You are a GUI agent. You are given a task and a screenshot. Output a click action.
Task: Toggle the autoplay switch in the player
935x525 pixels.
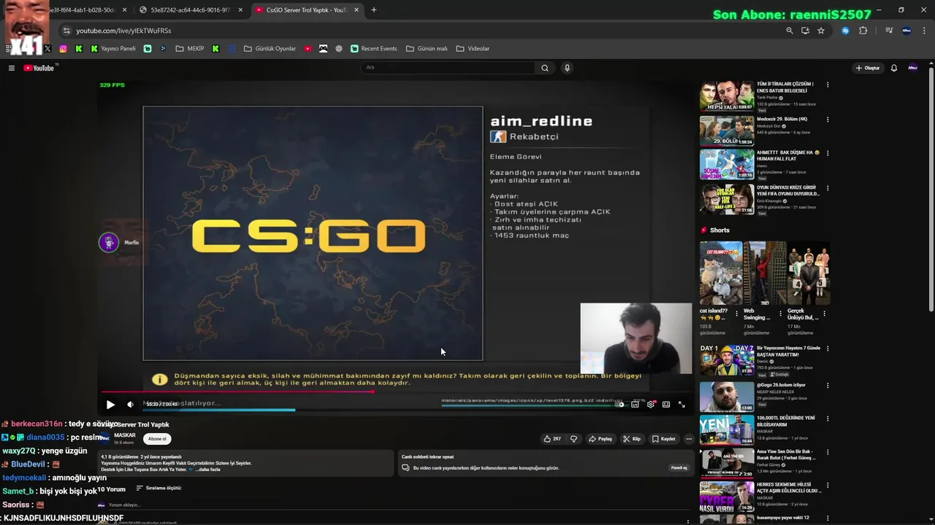[x=619, y=404]
